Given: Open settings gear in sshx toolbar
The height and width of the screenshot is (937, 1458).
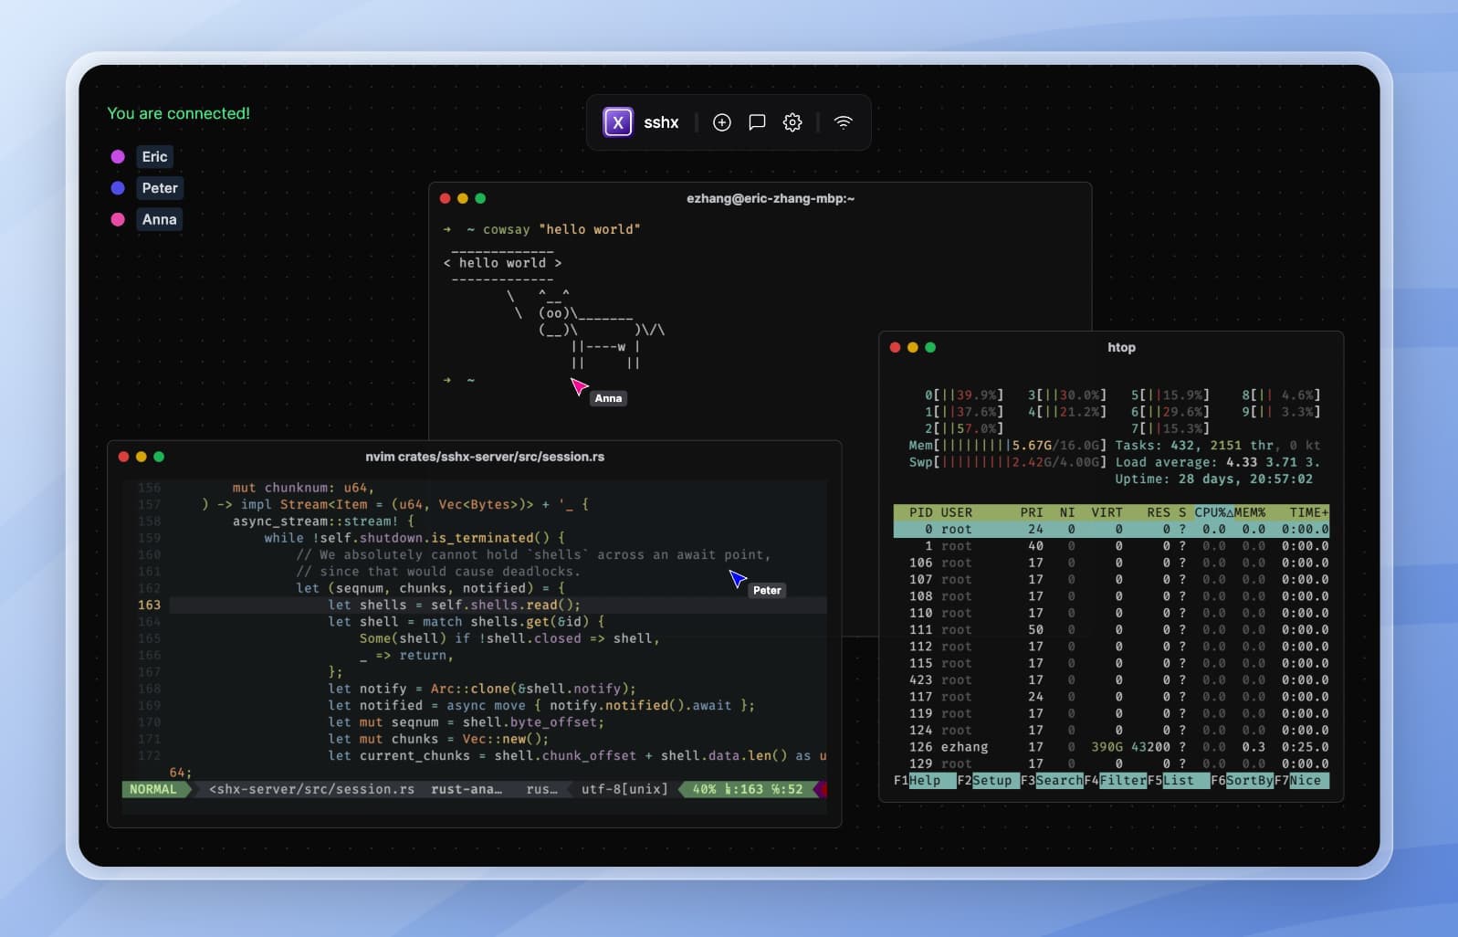Looking at the screenshot, I should pos(792,122).
